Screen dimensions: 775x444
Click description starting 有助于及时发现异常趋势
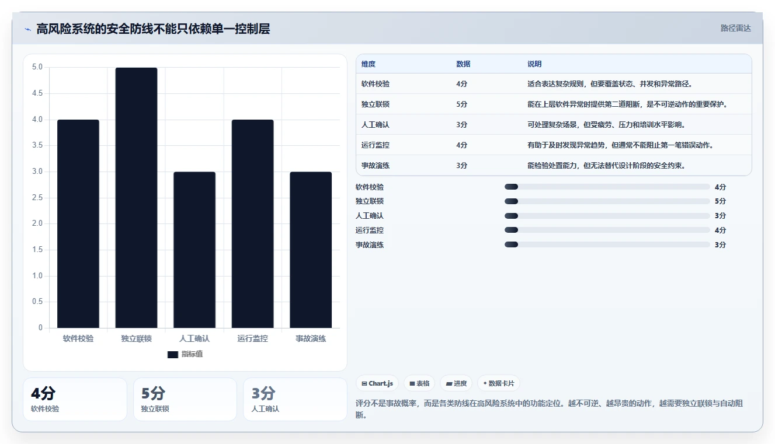pos(620,145)
